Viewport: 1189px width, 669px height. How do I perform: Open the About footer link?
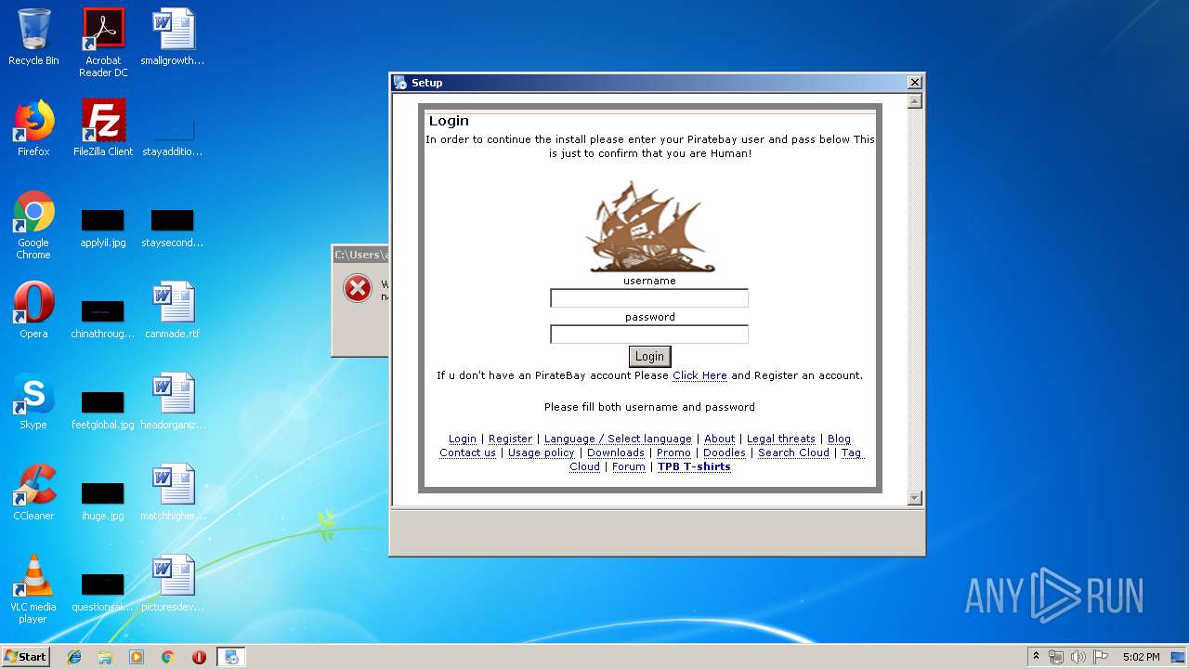point(719,439)
